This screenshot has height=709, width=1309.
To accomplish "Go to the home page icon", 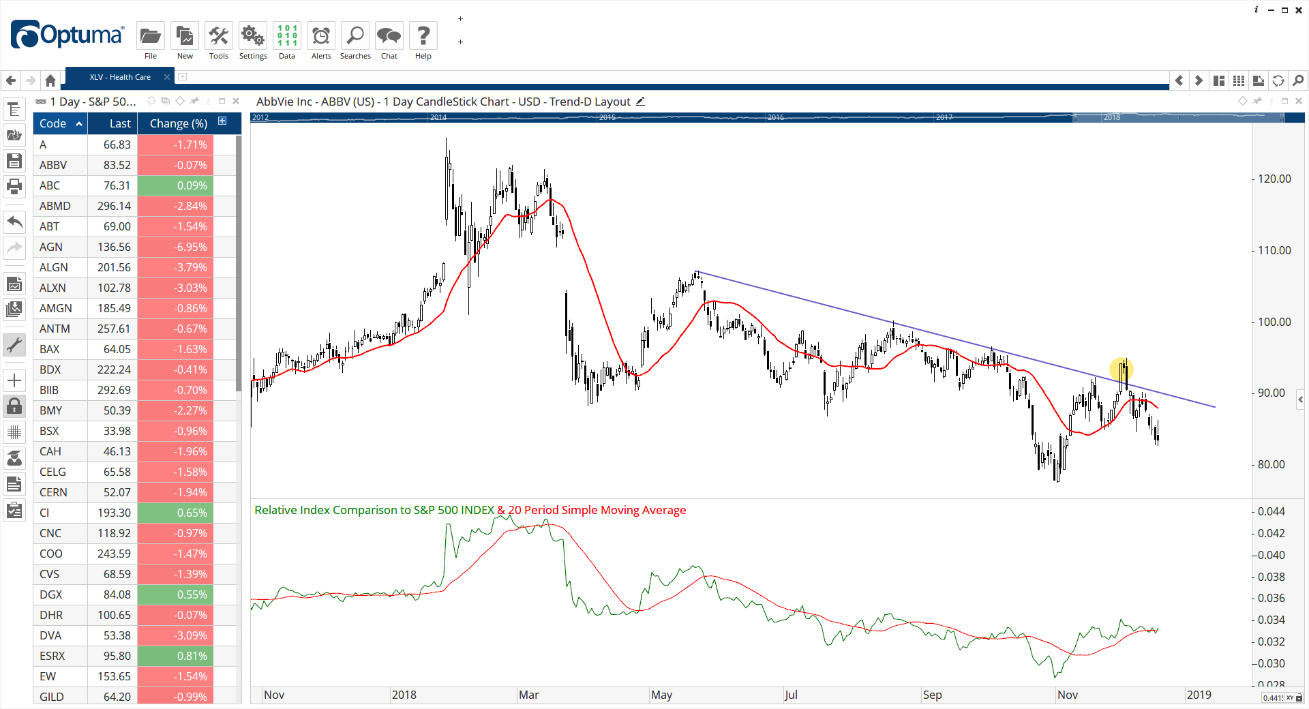I will 50,80.
